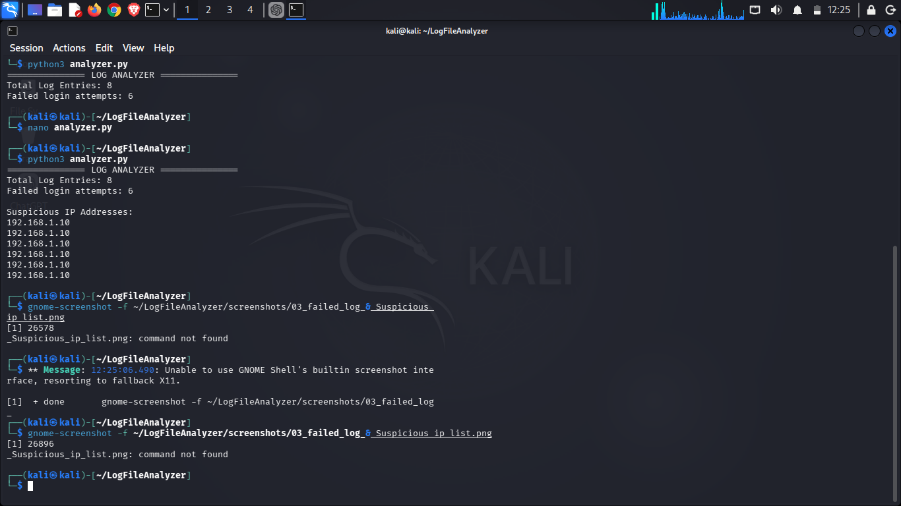
Task: Launch the file manager from panel
Action: pos(55,10)
